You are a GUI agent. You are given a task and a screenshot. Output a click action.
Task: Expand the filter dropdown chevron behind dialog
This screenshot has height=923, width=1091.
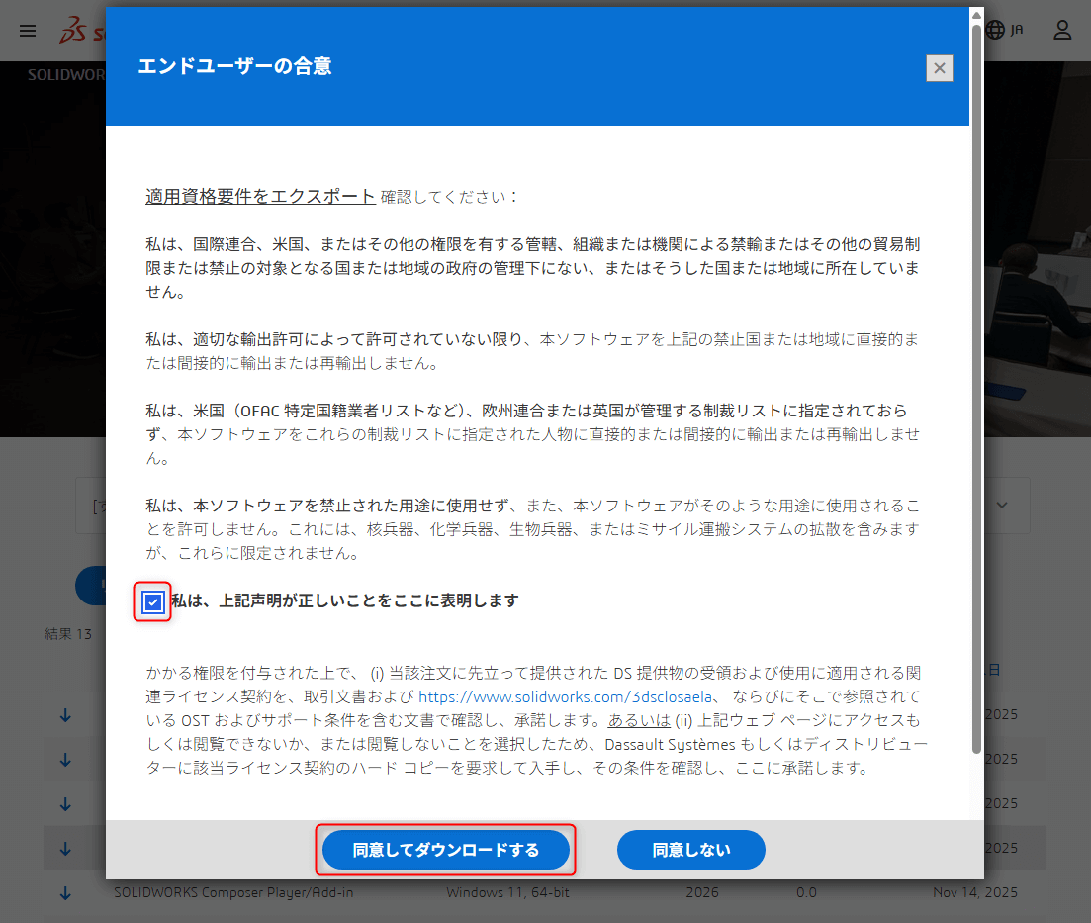click(x=1003, y=505)
